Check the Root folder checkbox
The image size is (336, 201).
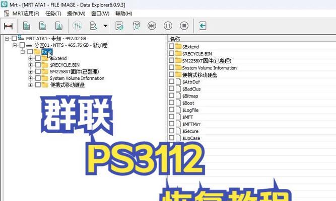point(30,52)
